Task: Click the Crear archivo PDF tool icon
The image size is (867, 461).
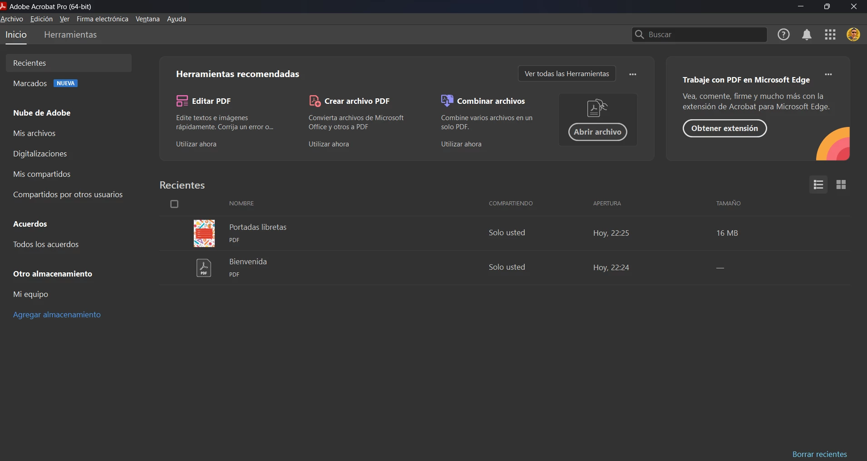Action: [315, 101]
